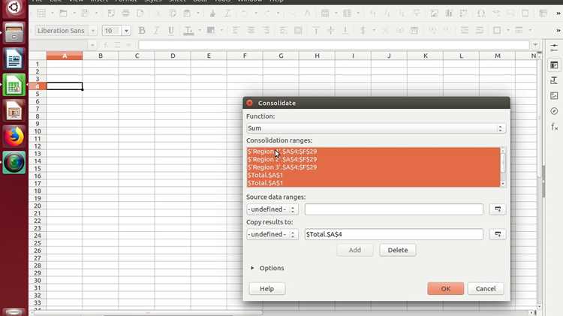Screen dimensions: 563x316
Task: Align cell text left
Action: (236, 31)
